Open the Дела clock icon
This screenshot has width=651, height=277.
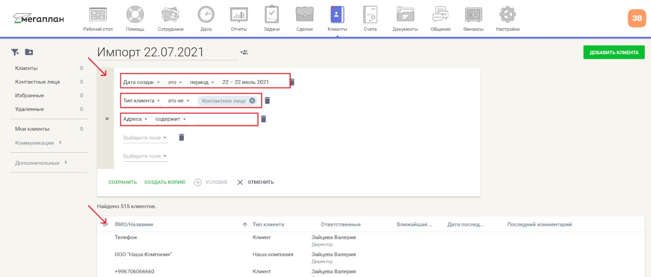[206, 15]
